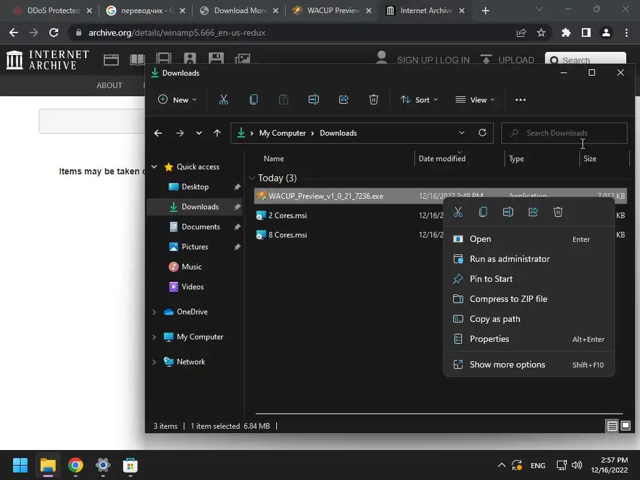Go back in the Explorer navigation
640x480 pixels.
tap(158, 133)
